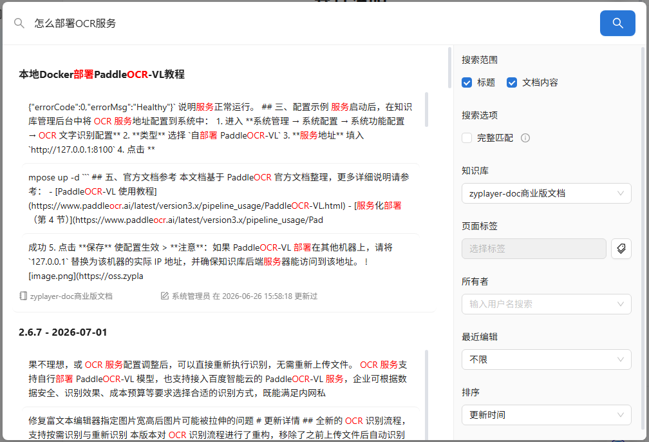Open the 知识库 dropdown showing zyplayer-doc商业版文档
649x442 pixels.
click(547, 193)
